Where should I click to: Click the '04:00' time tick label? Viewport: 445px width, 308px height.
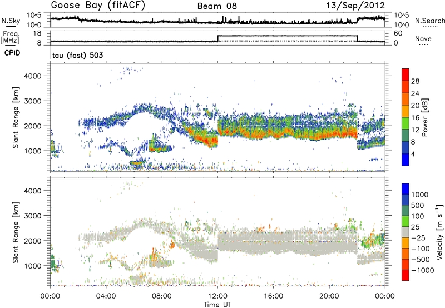tap(106, 296)
